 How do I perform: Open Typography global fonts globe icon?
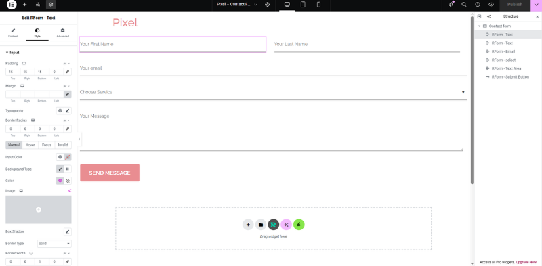click(60, 111)
